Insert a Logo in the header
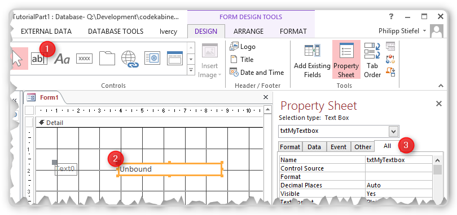The width and height of the screenshot is (457, 215). pyautogui.click(x=243, y=47)
